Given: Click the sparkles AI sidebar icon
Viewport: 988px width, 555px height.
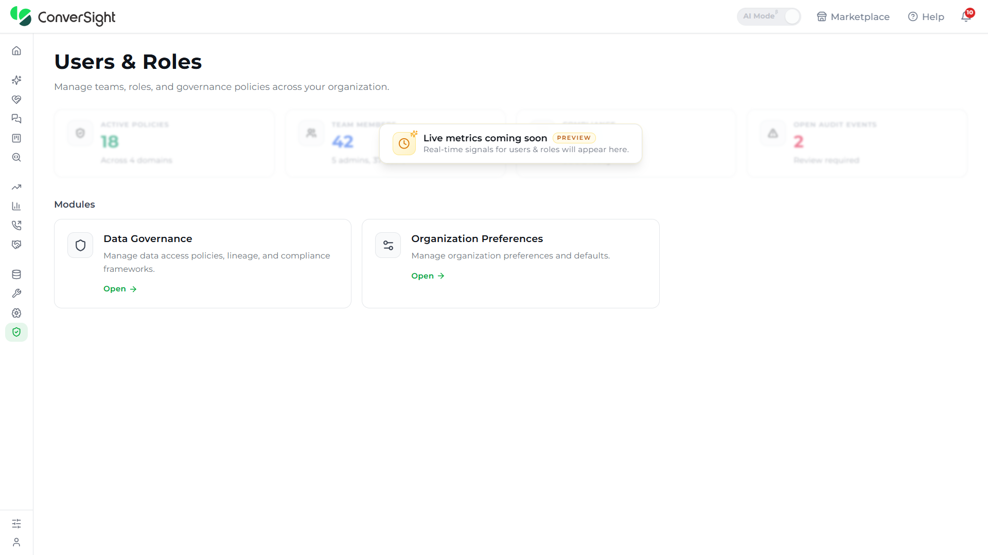Looking at the screenshot, I should 16,80.
